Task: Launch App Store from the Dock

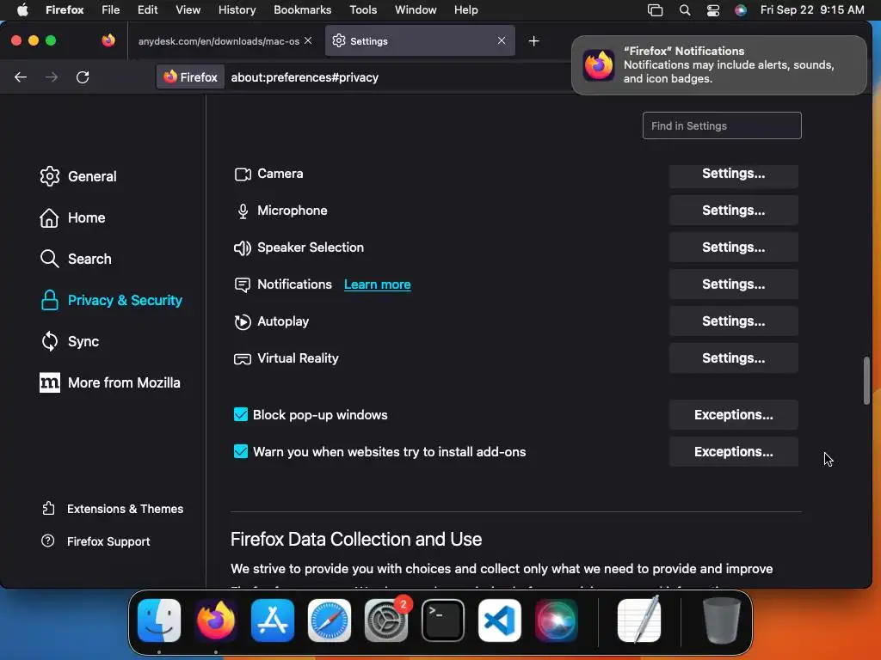Action: pos(273,620)
